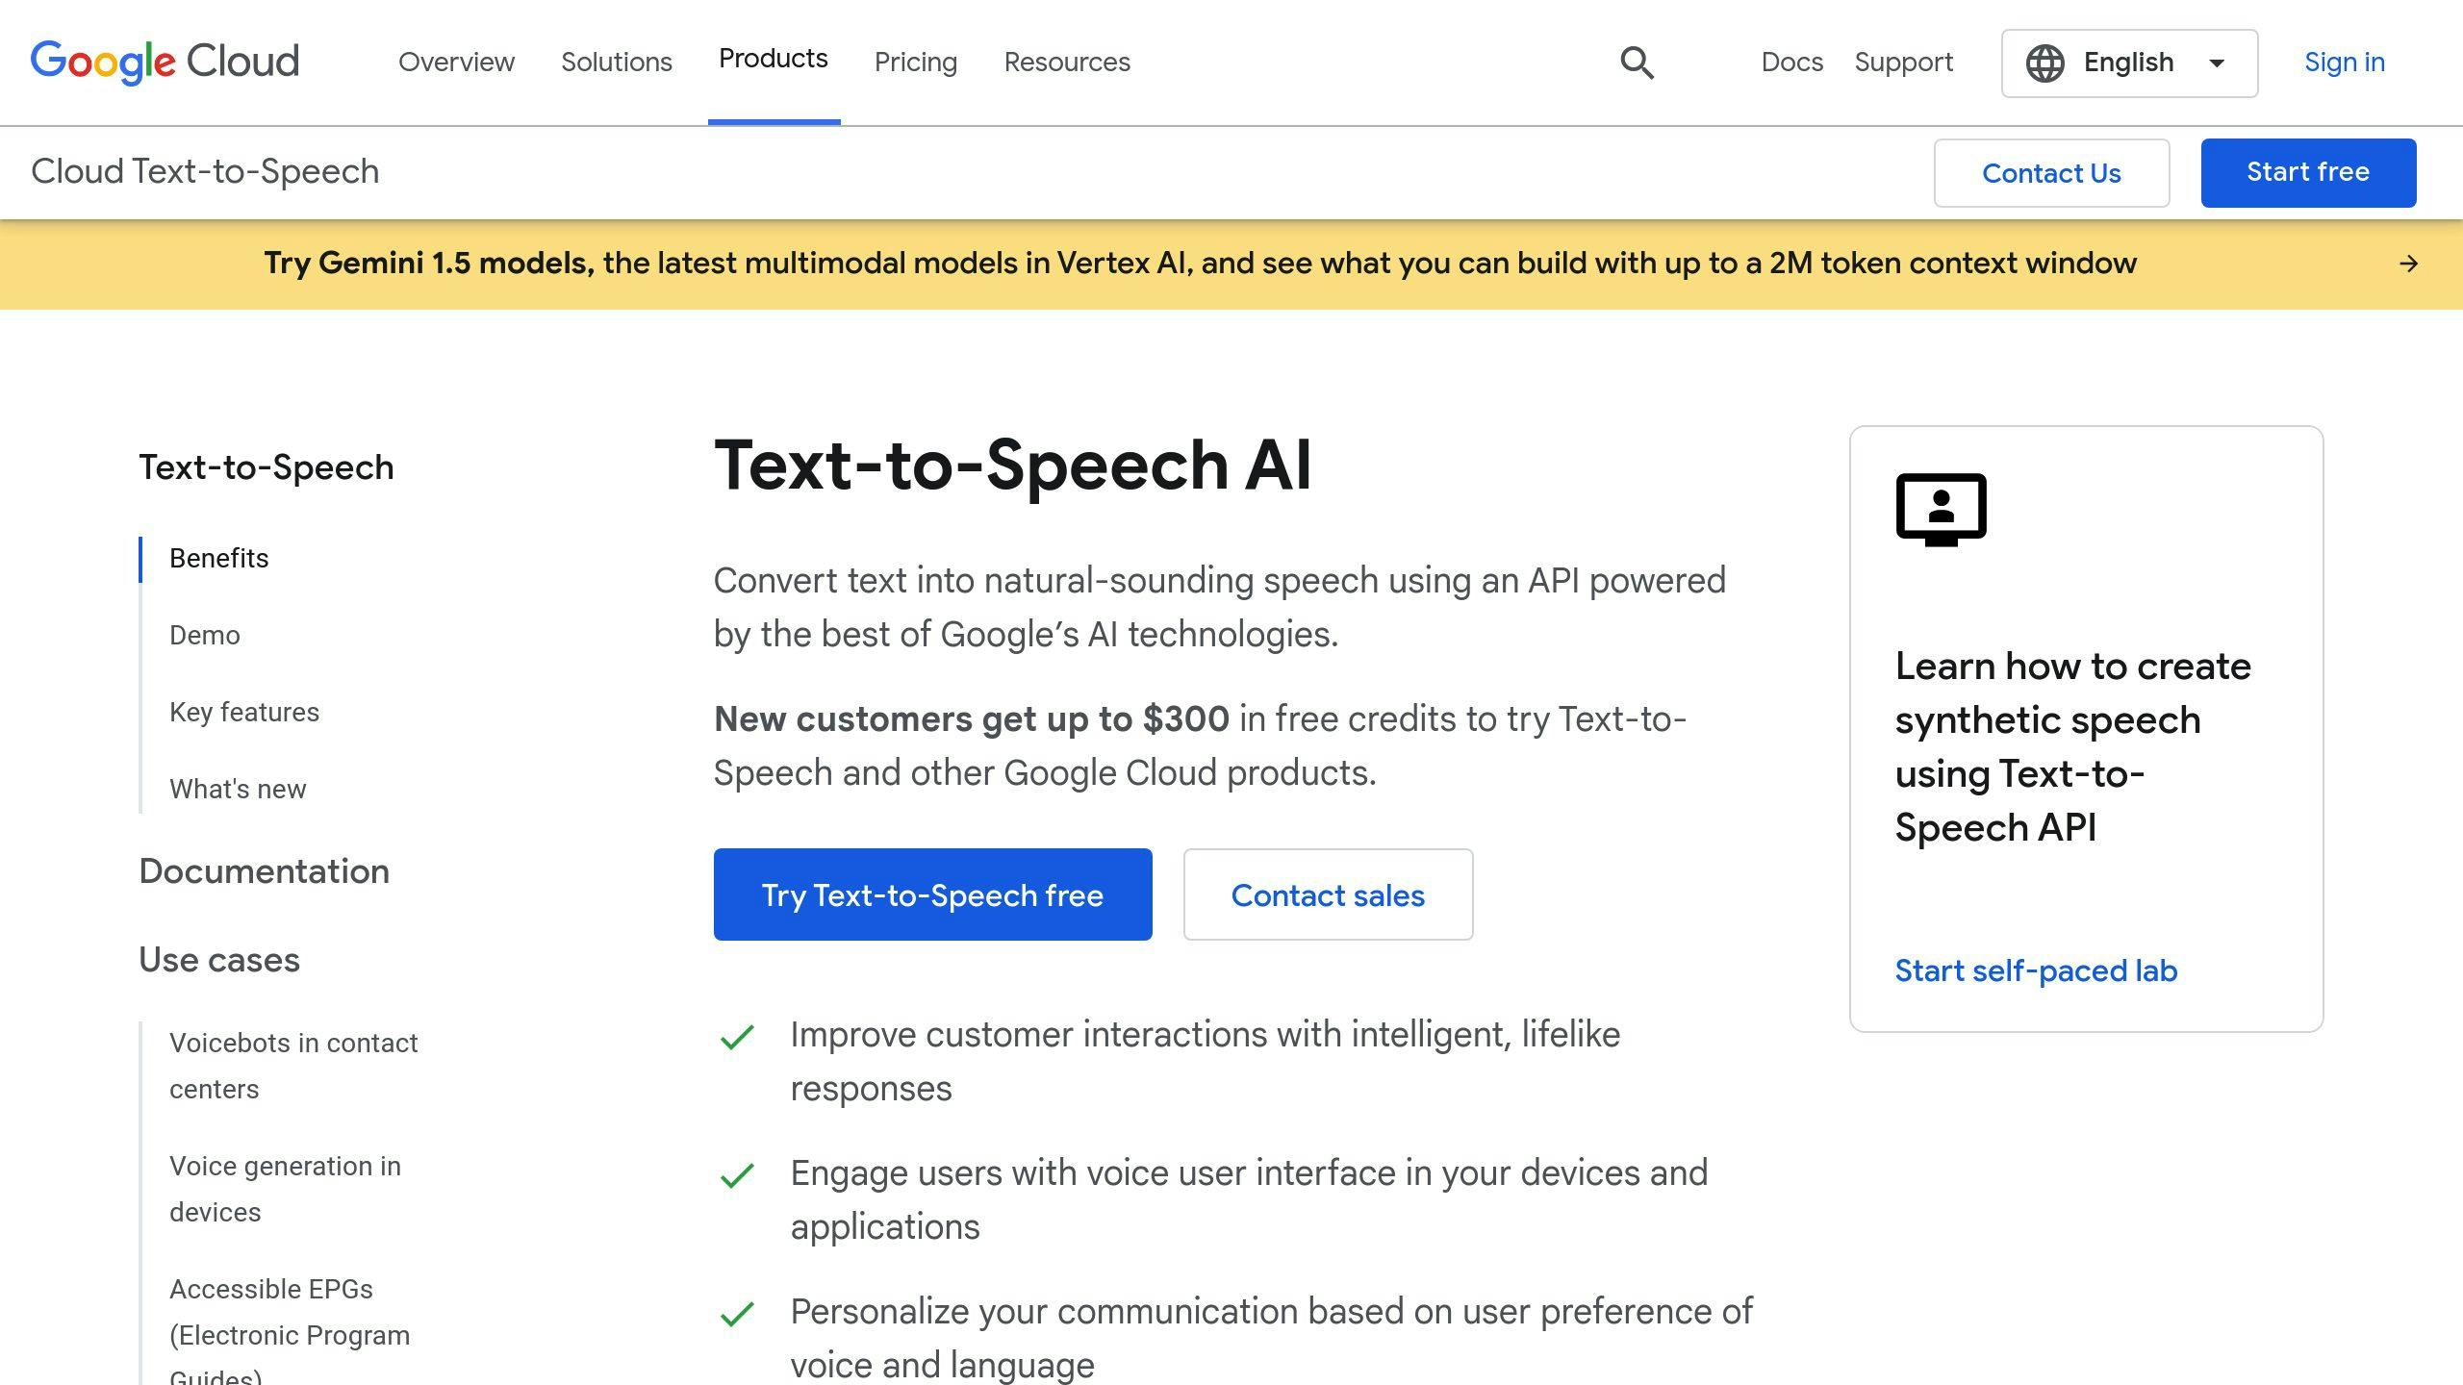Viewport: 2463px width, 1385px height.
Task: Click the yellow banner arrow icon
Action: point(2409,264)
